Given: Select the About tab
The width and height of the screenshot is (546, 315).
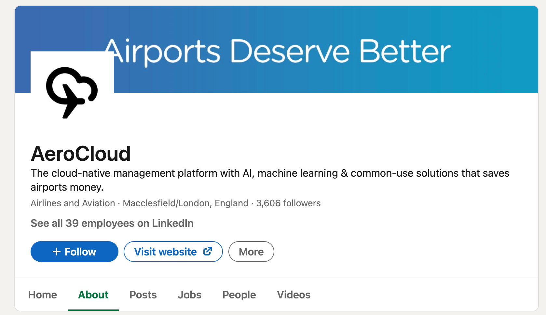Looking at the screenshot, I should (x=93, y=295).
